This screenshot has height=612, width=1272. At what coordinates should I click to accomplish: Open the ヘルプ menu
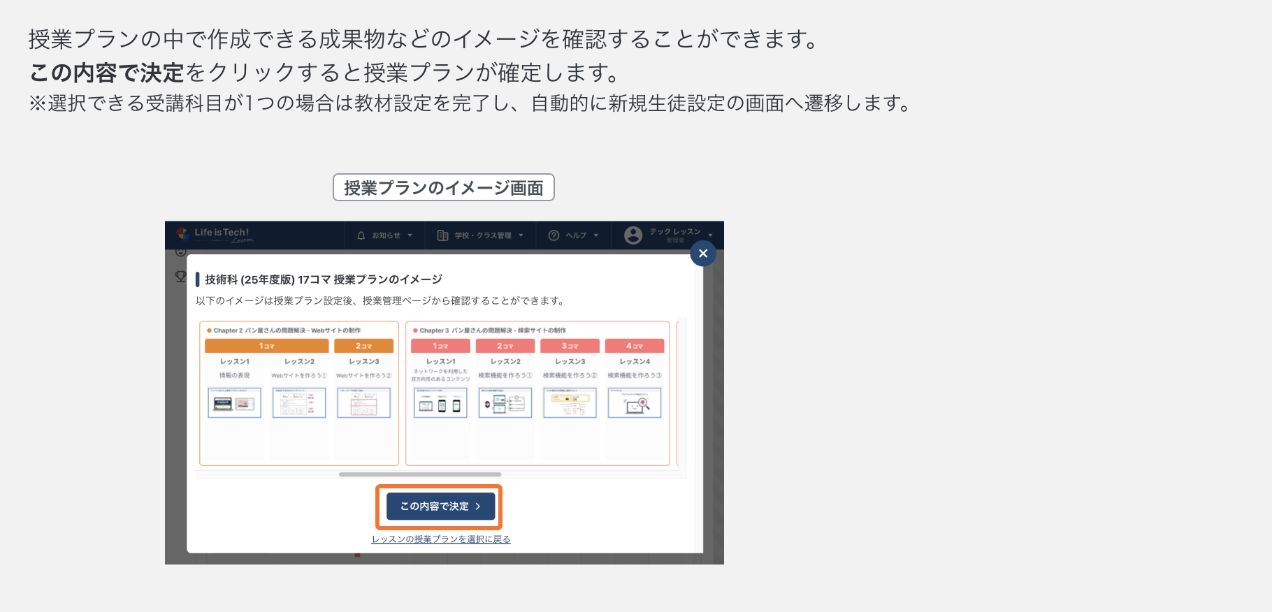pyautogui.click(x=576, y=235)
